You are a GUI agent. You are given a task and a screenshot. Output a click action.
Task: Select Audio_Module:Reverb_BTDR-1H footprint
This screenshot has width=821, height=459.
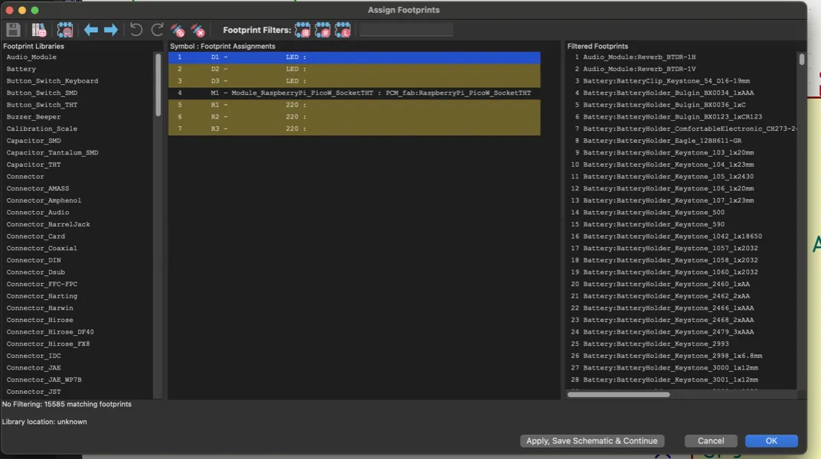coord(639,57)
